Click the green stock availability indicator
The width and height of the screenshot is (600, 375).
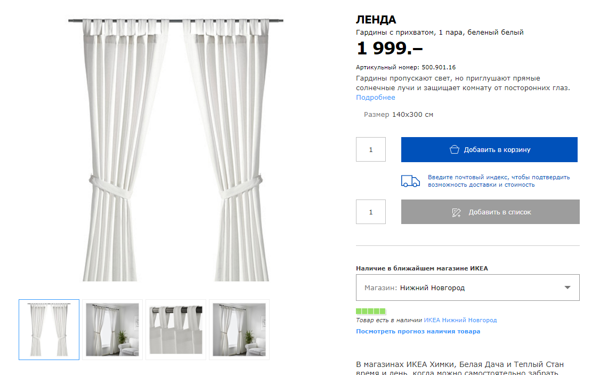click(x=371, y=311)
